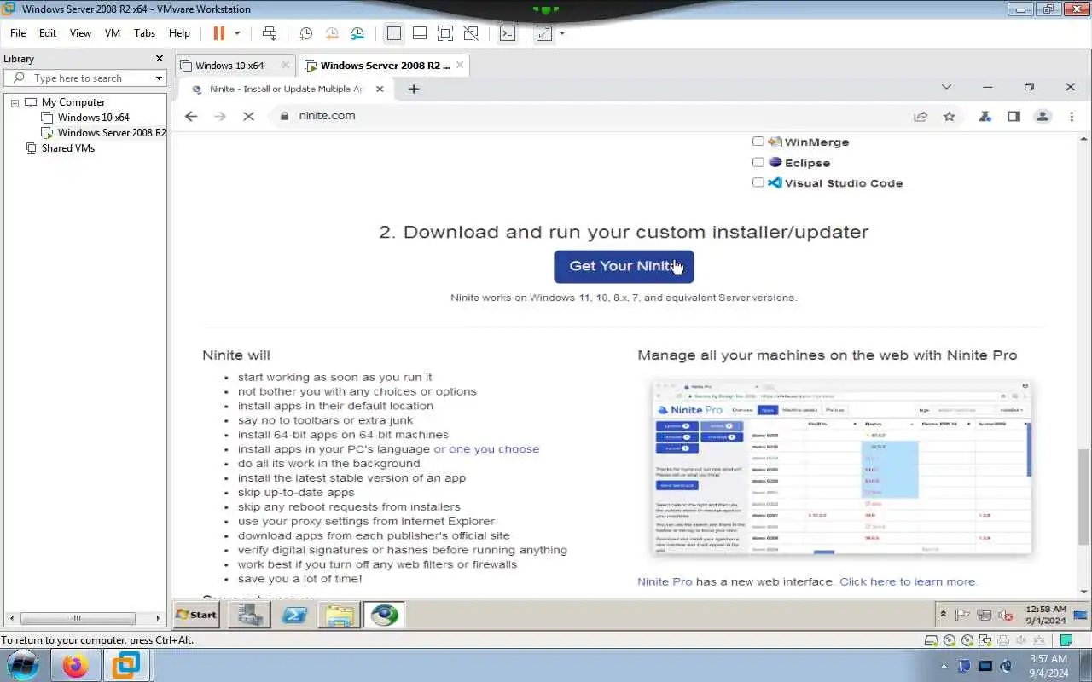Click the Get Your Ninite button
Image resolution: width=1092 pixels, height=682 pixels.
pos(624,266)
